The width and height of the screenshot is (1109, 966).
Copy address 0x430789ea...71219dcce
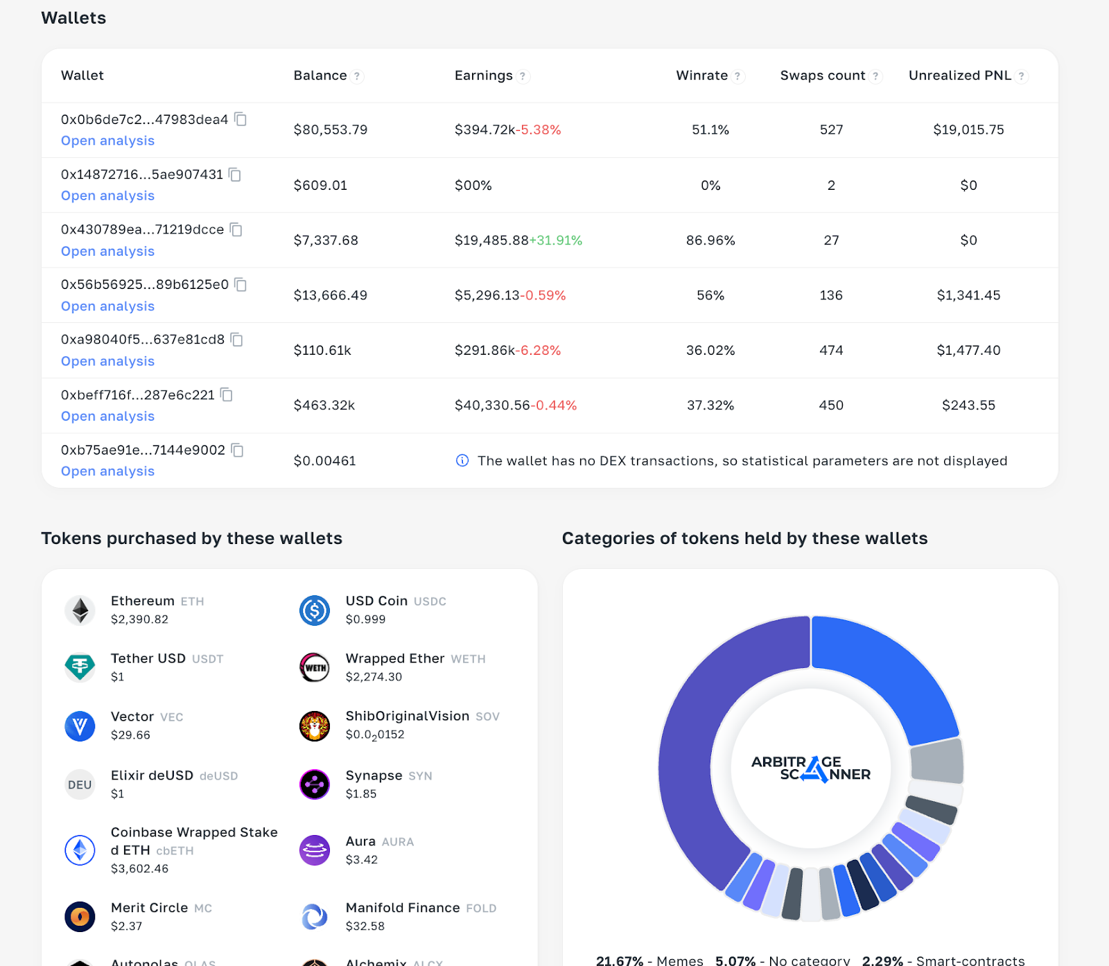(236, 229)
